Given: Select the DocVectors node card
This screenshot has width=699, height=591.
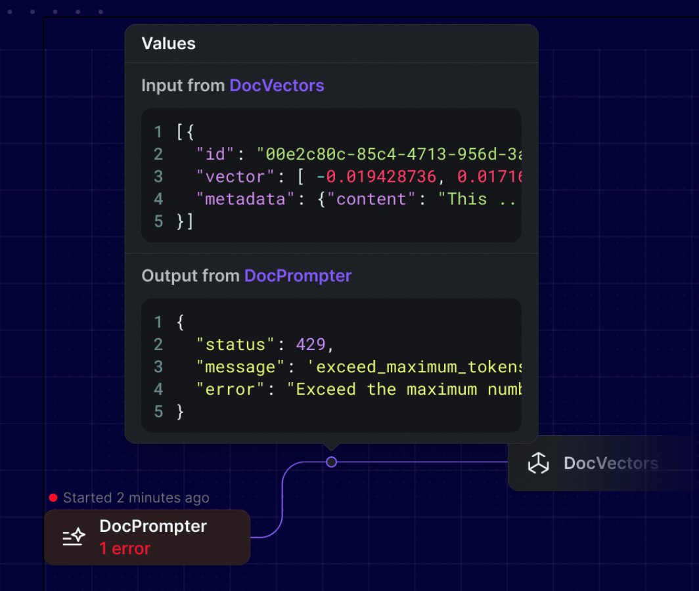Looking at the screenshot, I should [x=603, y=464].
